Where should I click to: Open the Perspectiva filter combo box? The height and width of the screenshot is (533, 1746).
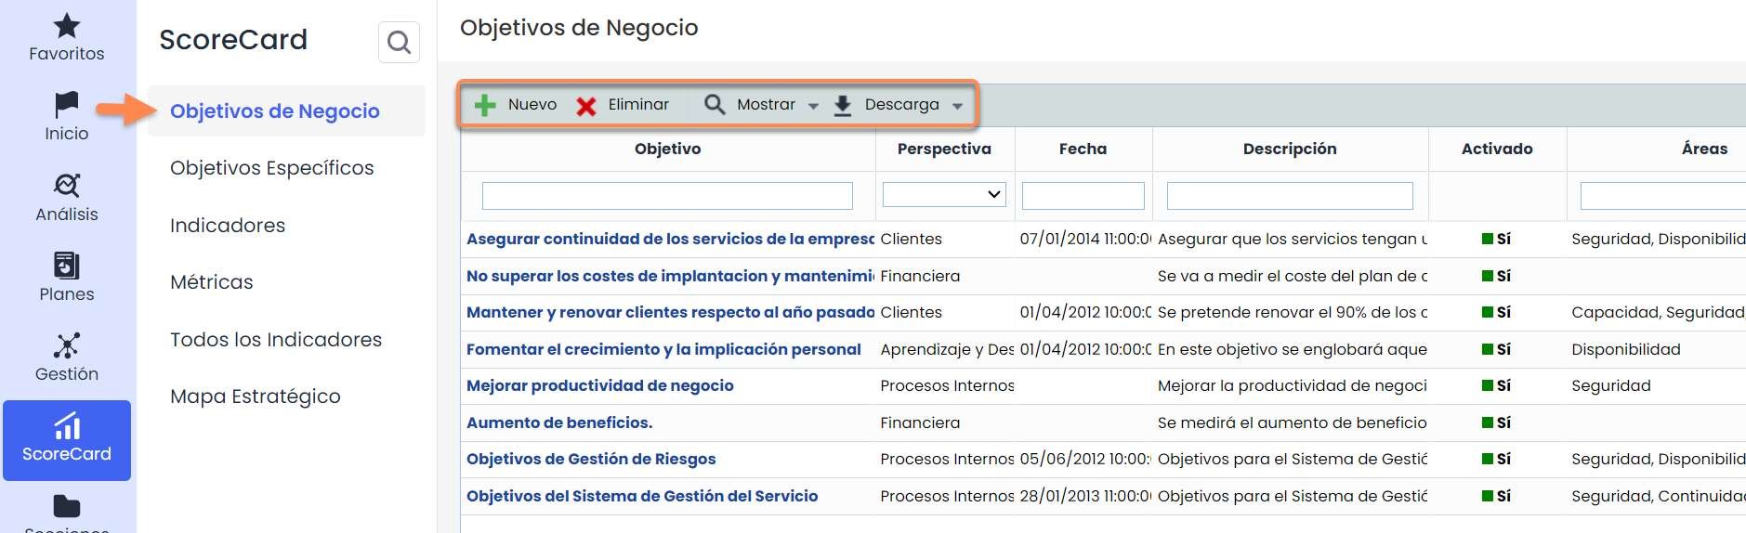click(x=943, y=194)
